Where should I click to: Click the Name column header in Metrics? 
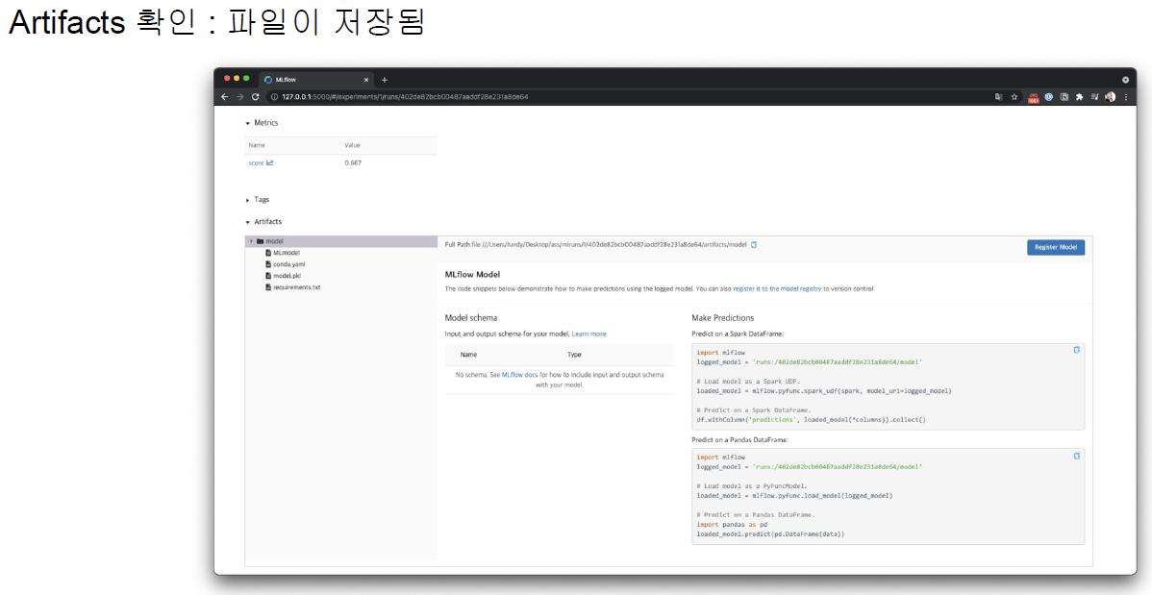257,145
